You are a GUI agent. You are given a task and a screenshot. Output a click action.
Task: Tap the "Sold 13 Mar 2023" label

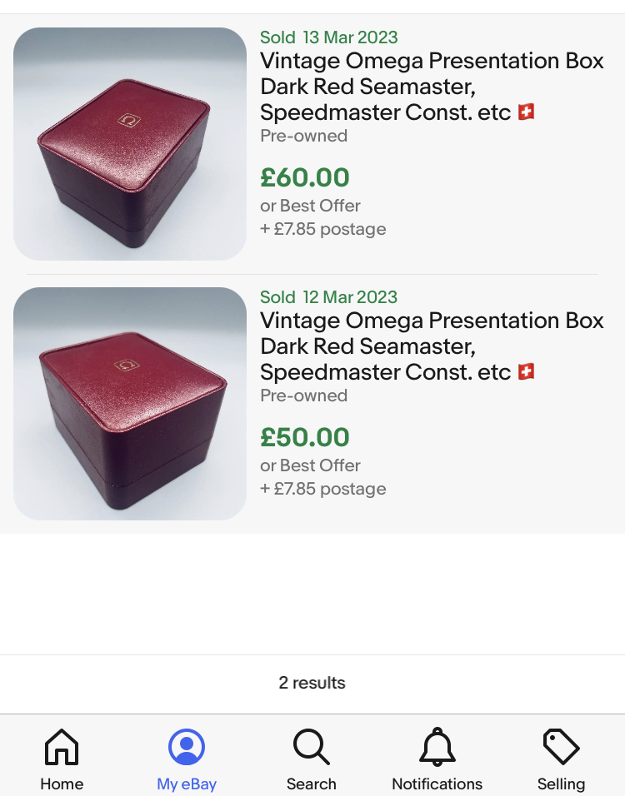coord(329,37)
